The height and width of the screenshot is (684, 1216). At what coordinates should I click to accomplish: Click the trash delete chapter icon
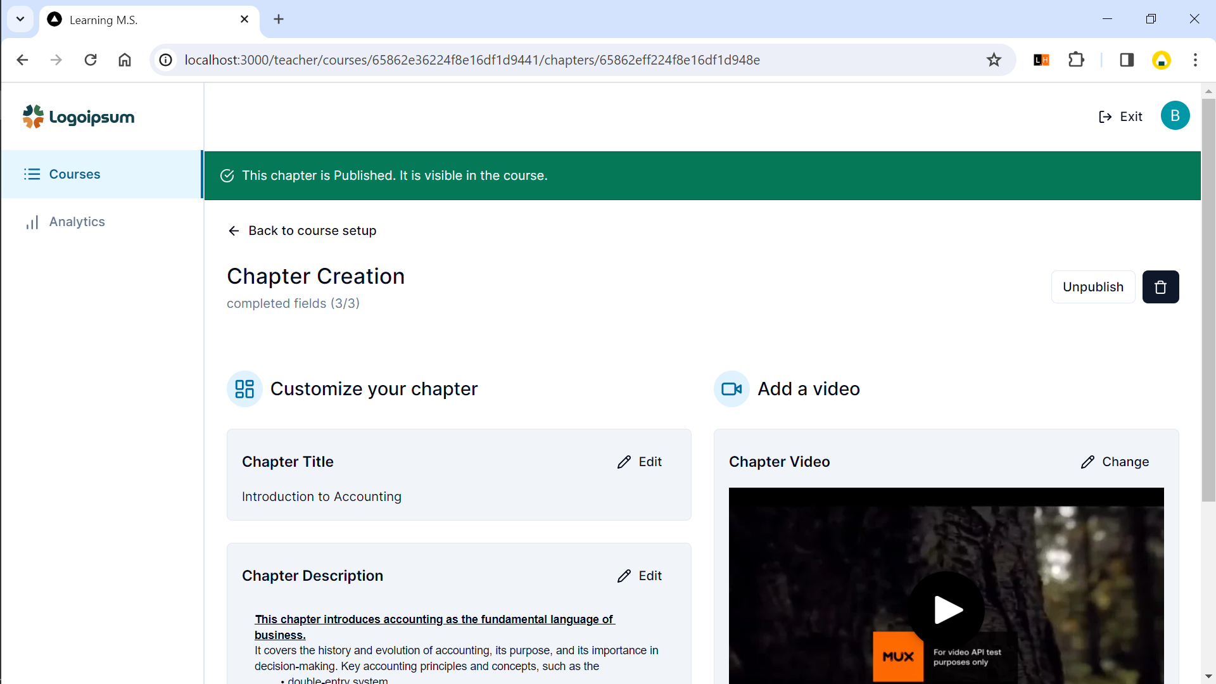click(1160, 287)
